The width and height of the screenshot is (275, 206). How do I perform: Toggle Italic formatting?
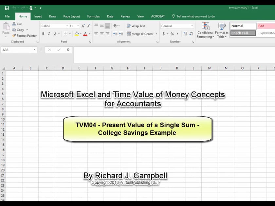pos(49,34)
